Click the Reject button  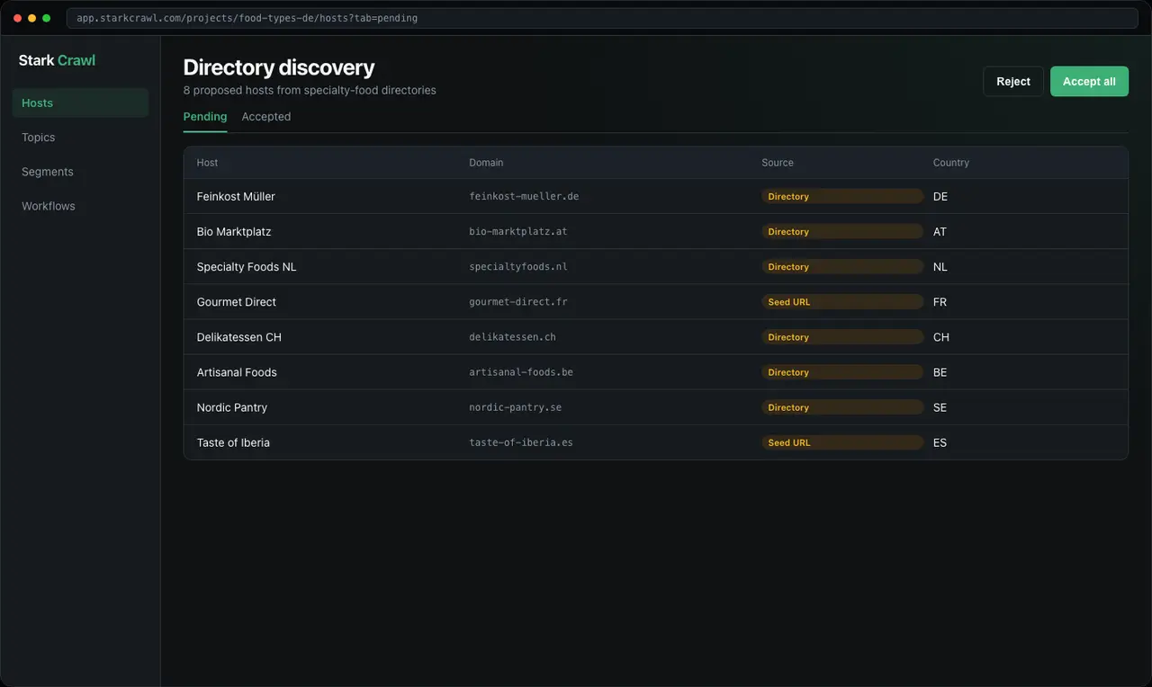1013,81
